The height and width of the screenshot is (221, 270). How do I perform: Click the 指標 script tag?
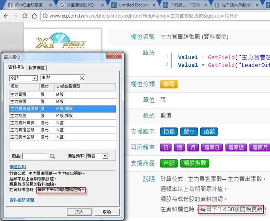coord(169,132)
